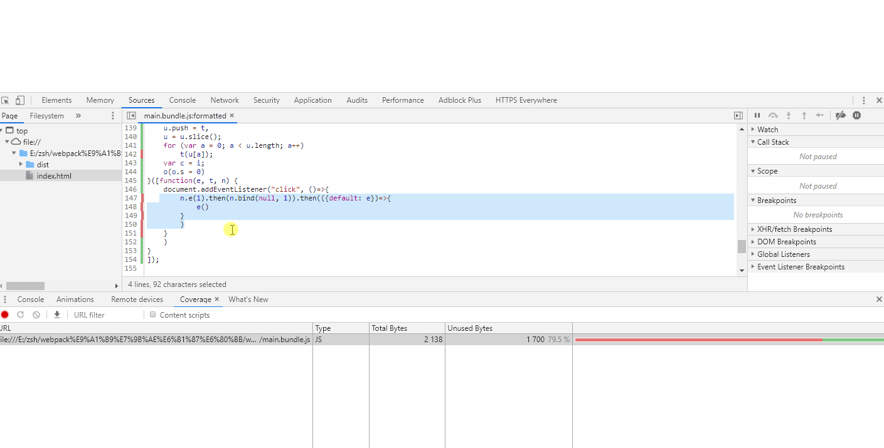Close the Coverage drawer tab
The image size is (884, 448).
tap(216, 300)
